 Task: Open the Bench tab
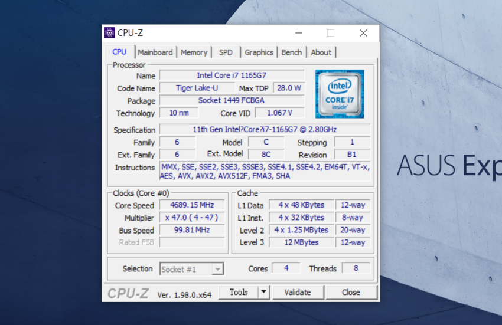[x=292, y=52]
